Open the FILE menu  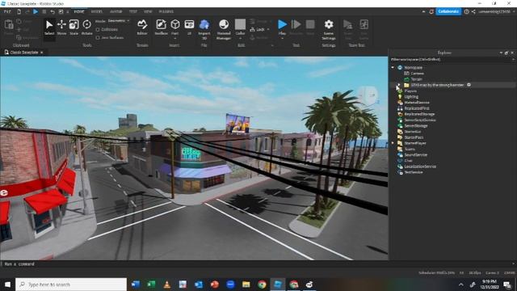point(7,11)
